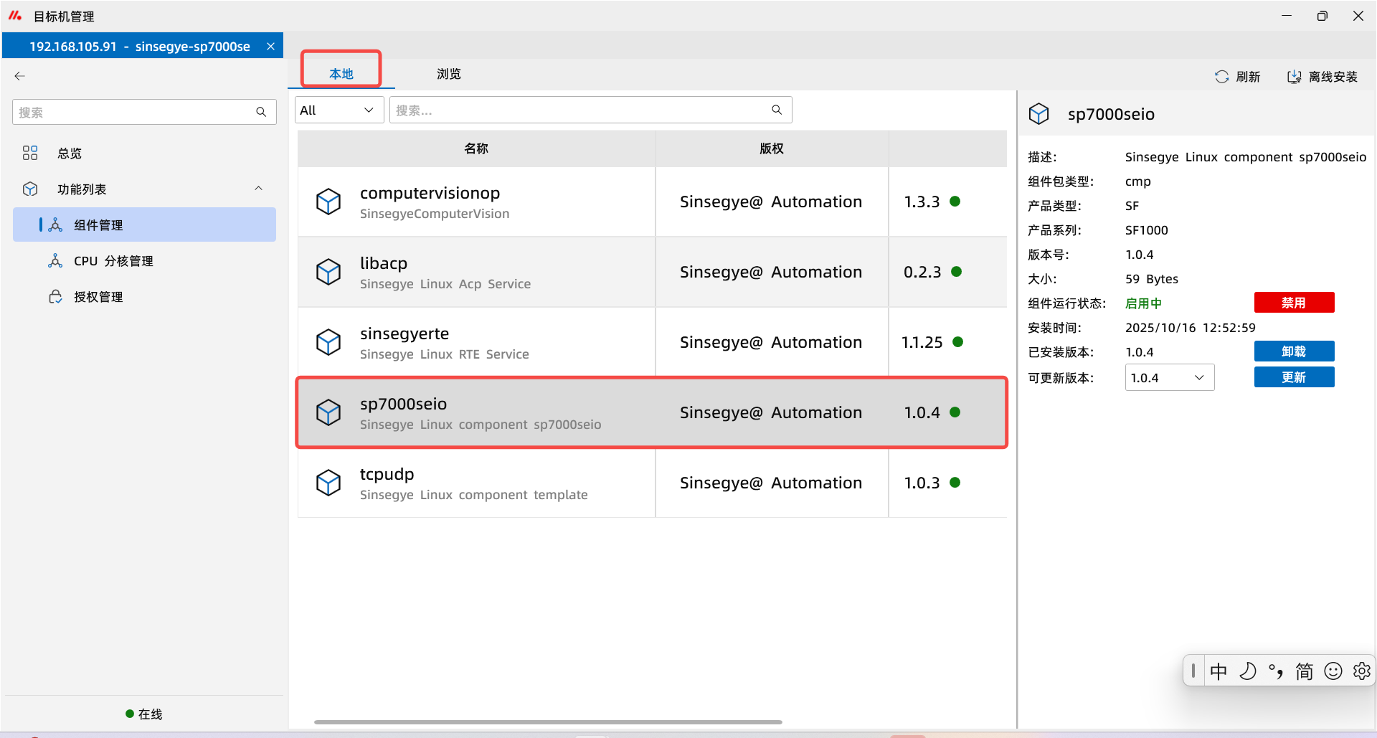
Task: Open CPU 分核管理 in the sidebar
Action: click(x=113, y=261)
